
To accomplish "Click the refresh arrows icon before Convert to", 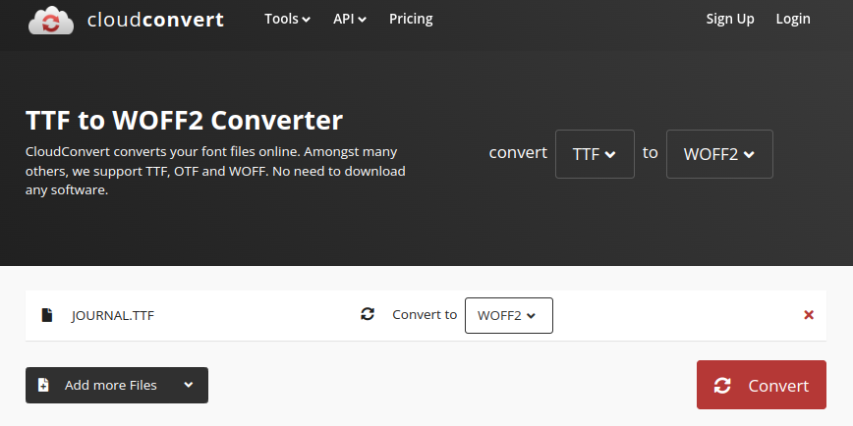I will 368,314.
